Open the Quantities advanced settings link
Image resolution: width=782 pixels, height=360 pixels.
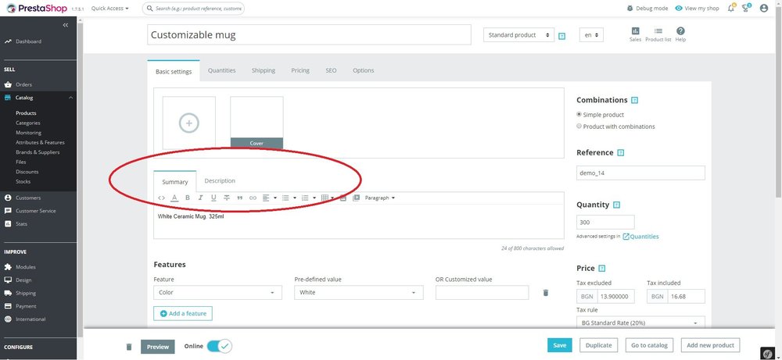click(641, 237)
